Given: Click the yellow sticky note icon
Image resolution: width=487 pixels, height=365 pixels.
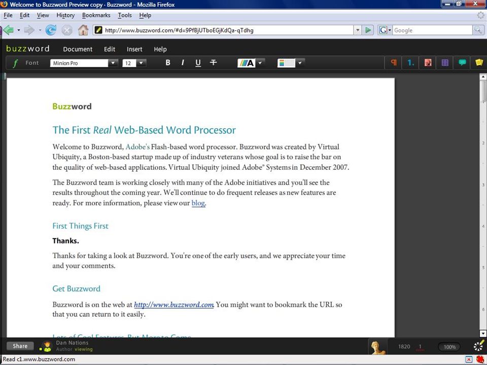Looking at the screenshot, I should [479, 62].
